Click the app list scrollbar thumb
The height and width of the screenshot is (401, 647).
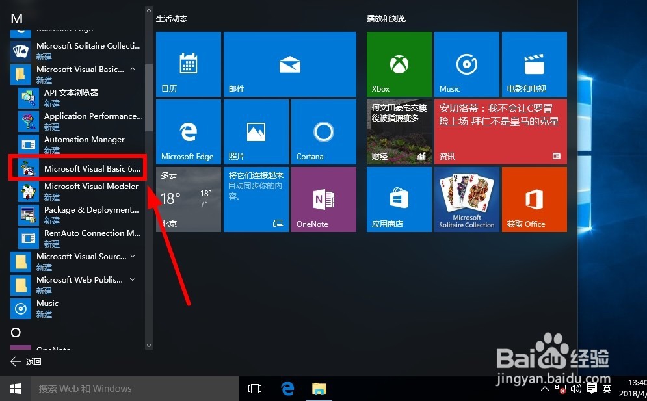(x=149, y=97)
